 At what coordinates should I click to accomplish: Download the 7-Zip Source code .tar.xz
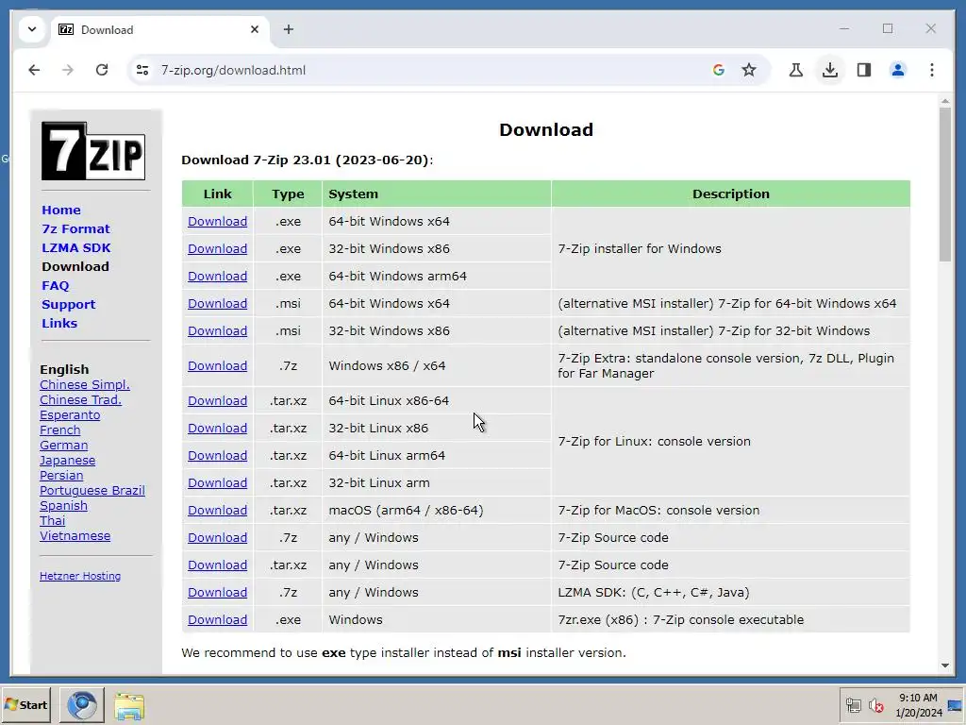click(218, 565)
